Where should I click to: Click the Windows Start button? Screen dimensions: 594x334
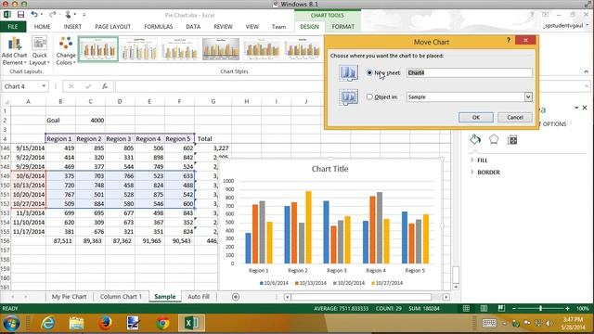click(12, 324)
